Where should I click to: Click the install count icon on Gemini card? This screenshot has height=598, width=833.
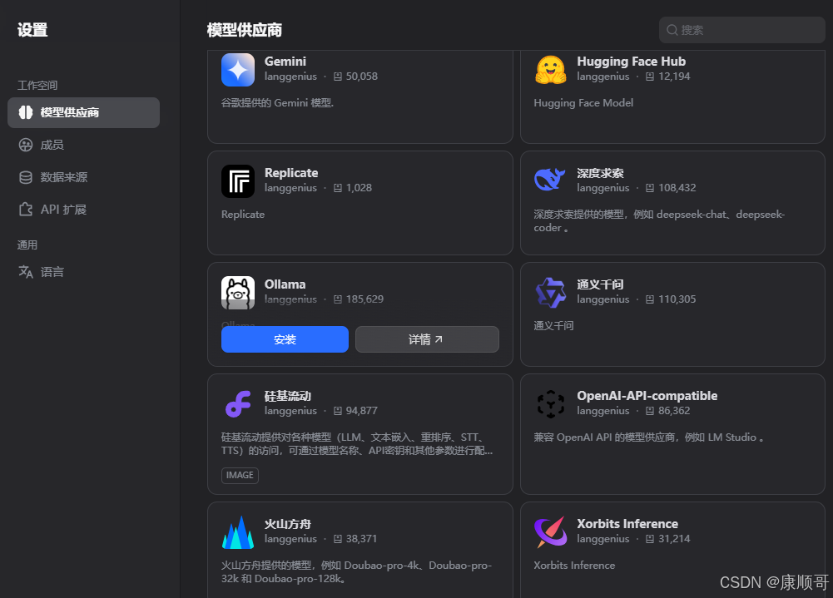(337, 77)
